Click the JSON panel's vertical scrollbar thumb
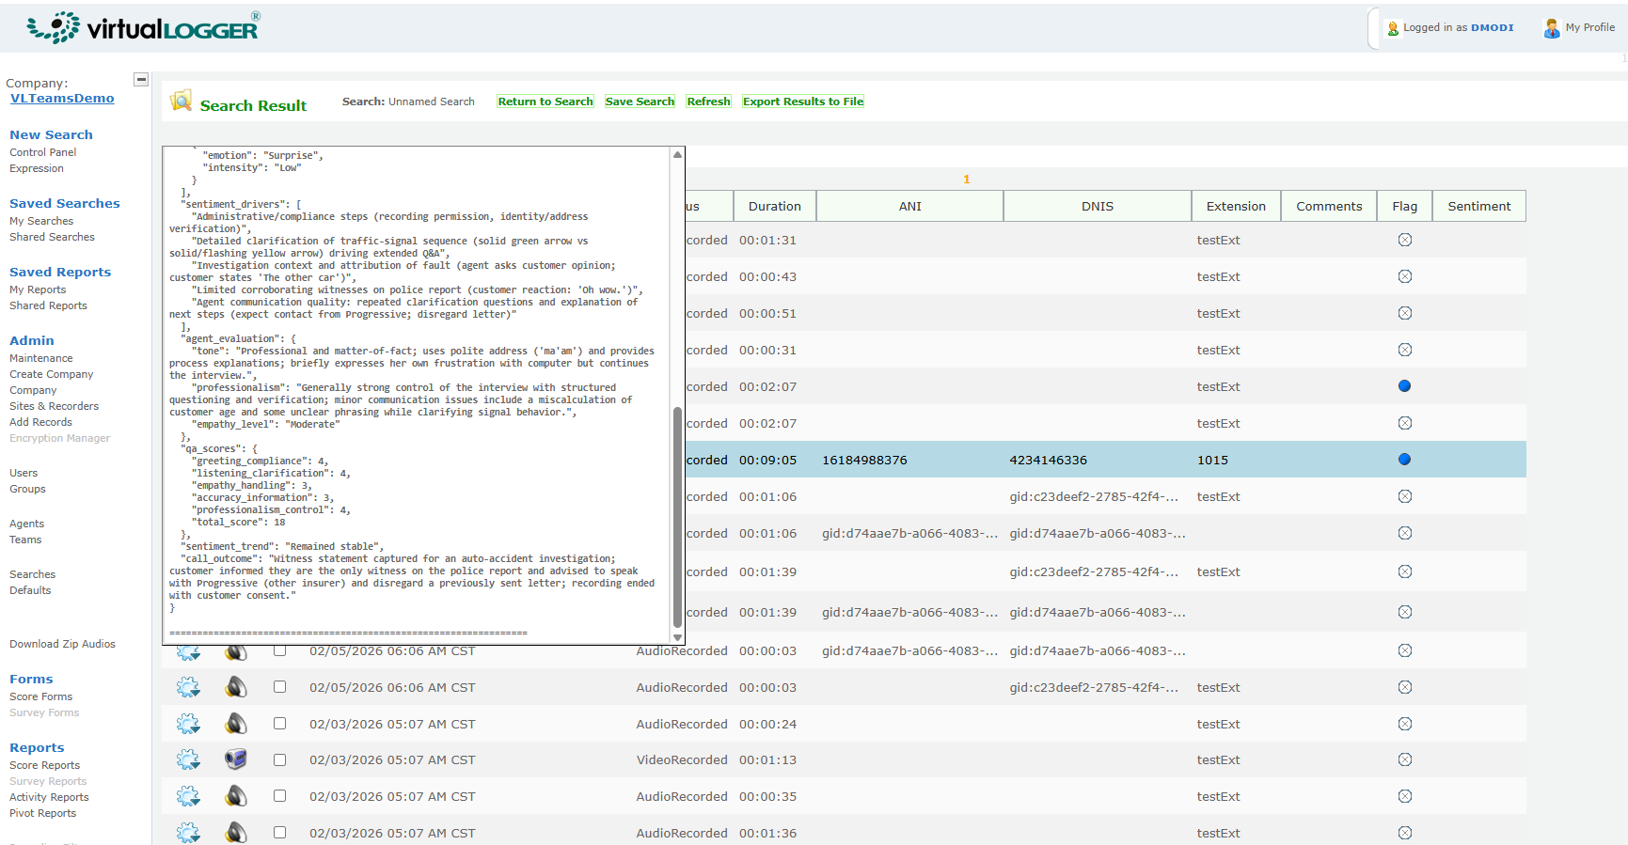This screenshot has height=845, width=1628. pos(677,517)
